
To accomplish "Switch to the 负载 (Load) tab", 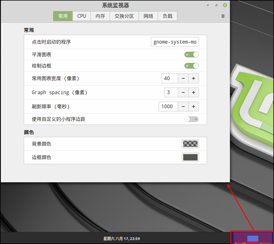I will click(167, 16).
